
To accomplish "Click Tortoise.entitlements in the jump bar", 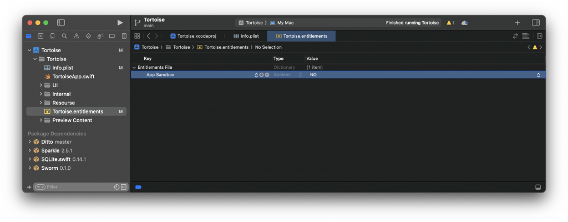I will (x=223, y=47).
